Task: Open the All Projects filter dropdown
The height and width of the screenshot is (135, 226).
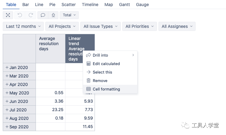Action: point(62,26)
